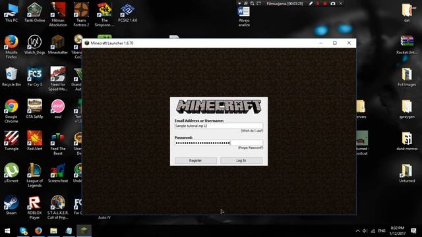The image size is (422, 237).
Task: Click the recorder magnifier zoom icon
Action: pyautogui.click(x=252, y=3)
